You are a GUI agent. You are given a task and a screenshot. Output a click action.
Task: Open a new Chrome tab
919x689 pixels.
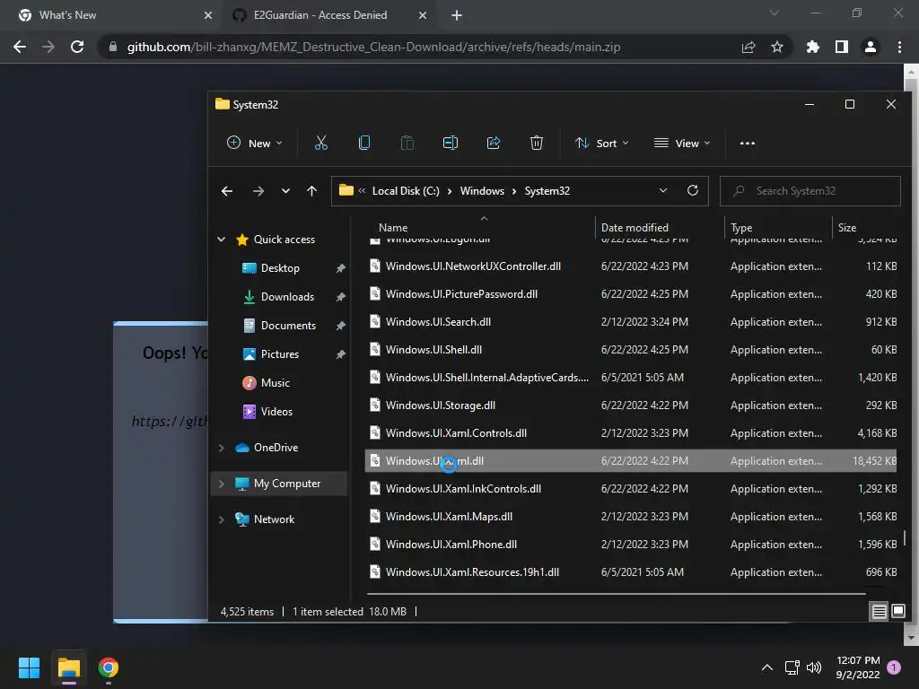point(457,15)
